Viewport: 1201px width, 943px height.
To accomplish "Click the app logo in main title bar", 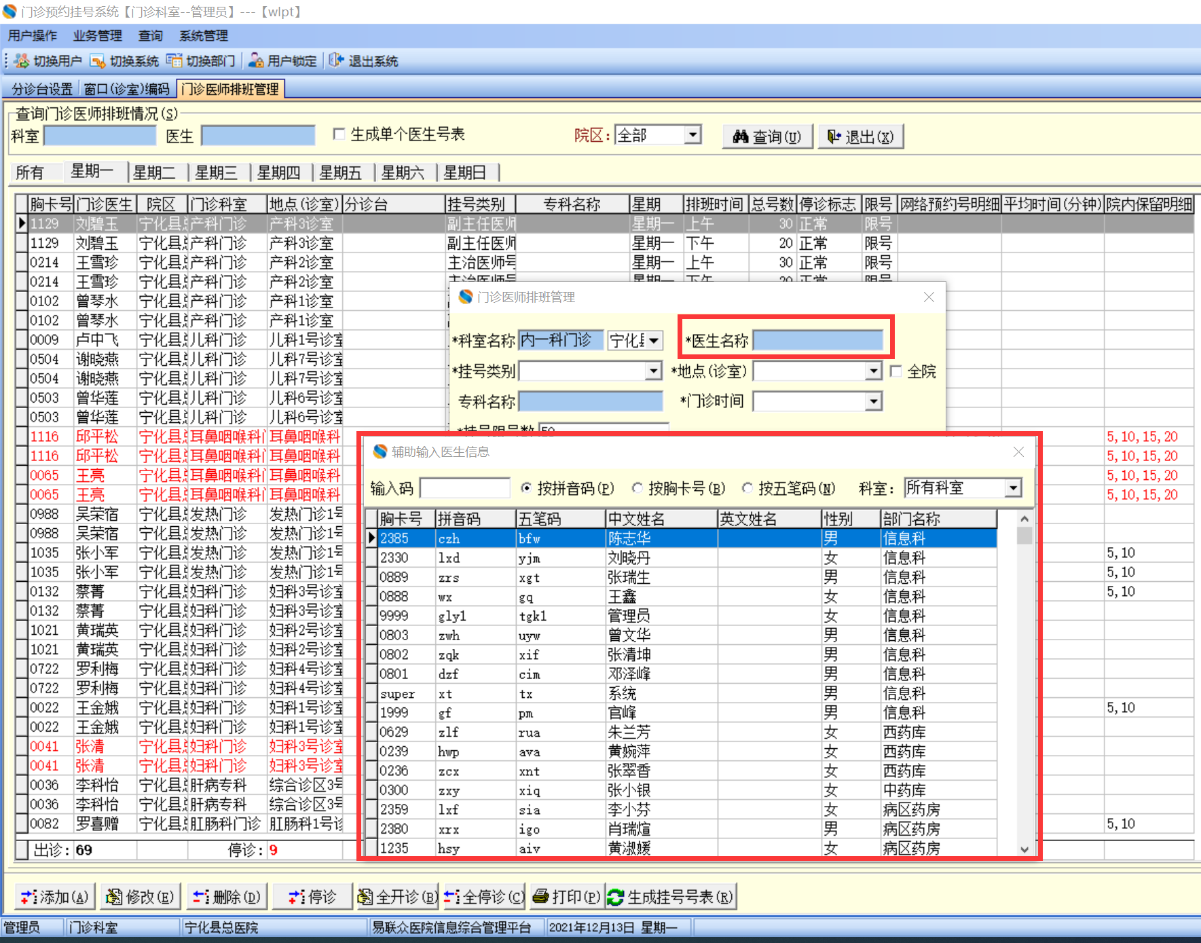I will (10, 12).
